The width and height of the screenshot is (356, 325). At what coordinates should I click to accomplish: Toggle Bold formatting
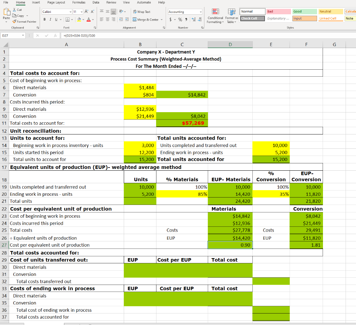point(44,20)
